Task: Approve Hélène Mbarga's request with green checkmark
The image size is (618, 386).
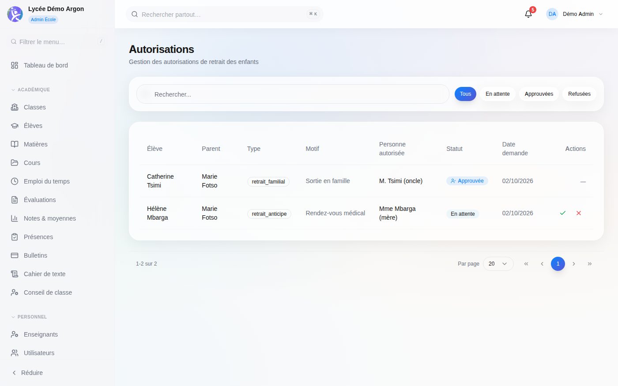Action: click(563, 213)
